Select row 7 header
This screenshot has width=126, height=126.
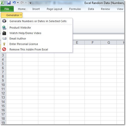[x=3, y=72]
